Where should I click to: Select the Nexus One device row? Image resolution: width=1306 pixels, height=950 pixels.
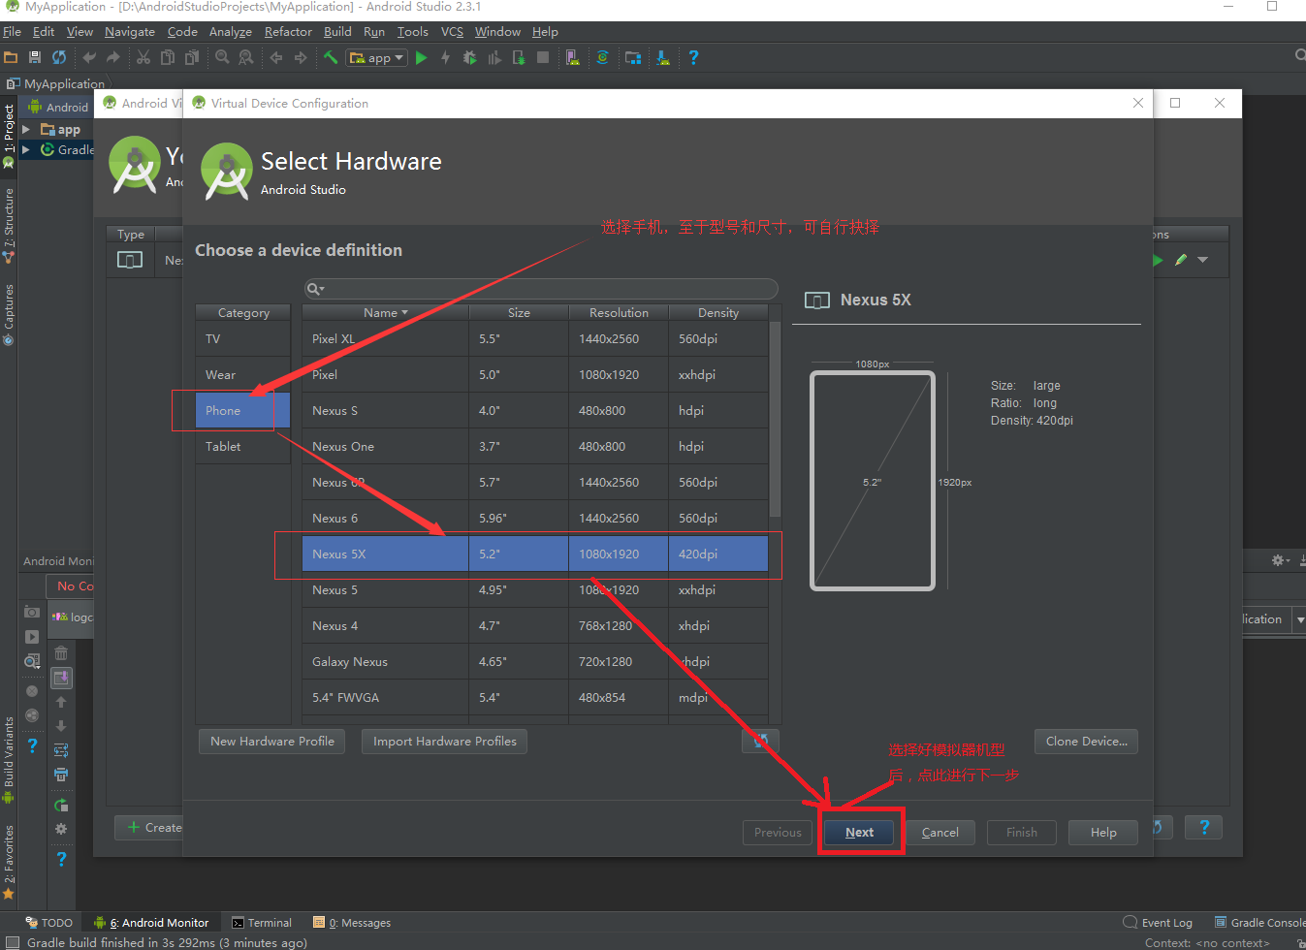click(x=535, y=446)
